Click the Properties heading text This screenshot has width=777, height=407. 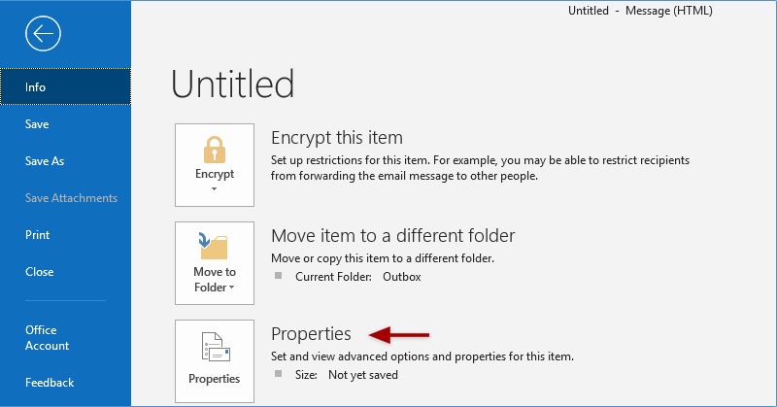point(311,334)
